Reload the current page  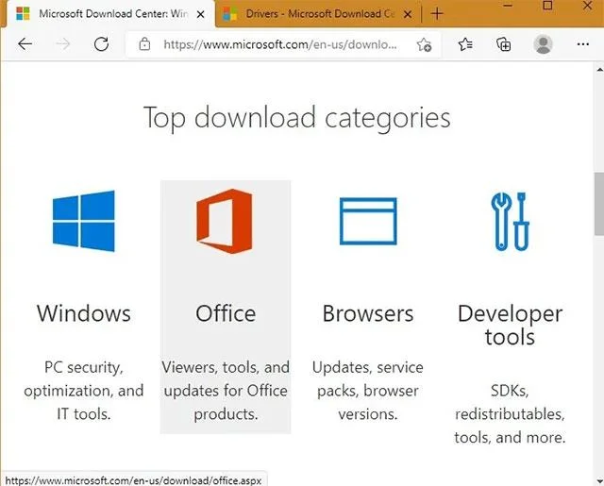point(101,44)
